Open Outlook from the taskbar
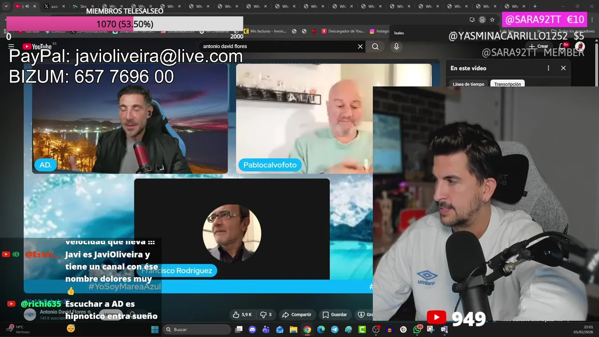This screenshot has width=599, height=337. pos(280,330)
